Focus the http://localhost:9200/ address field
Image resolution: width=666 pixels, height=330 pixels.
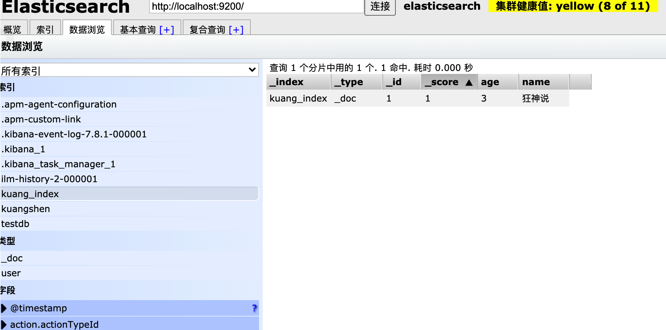click(257, 6)
